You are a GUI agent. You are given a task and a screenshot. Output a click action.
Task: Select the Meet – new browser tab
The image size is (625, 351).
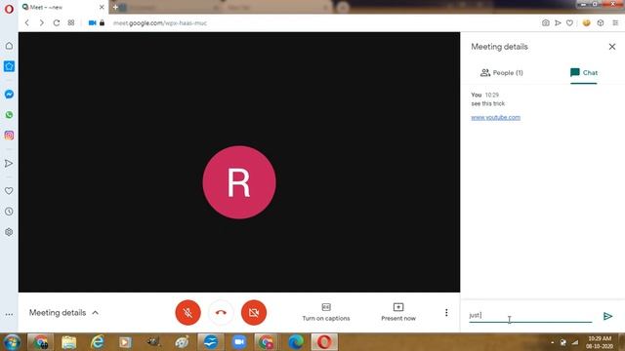point(62,7)
